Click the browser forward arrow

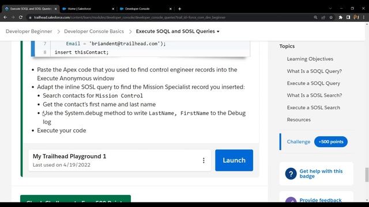tap(13, 17)
